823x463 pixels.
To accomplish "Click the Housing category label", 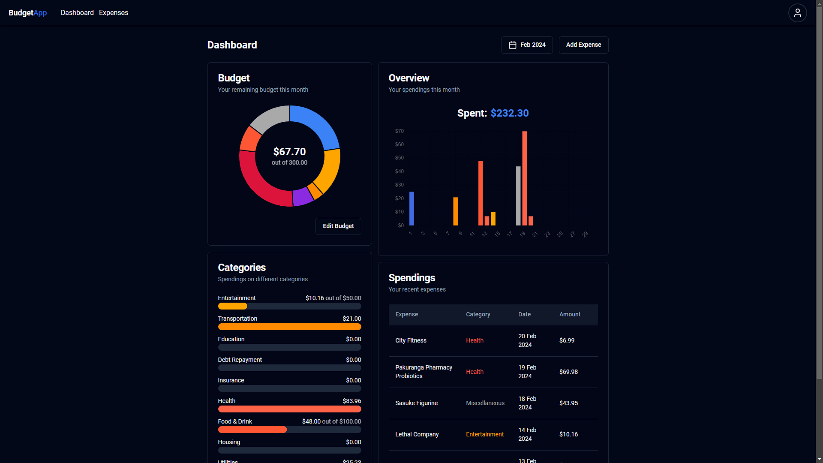I will pos(229,442).
